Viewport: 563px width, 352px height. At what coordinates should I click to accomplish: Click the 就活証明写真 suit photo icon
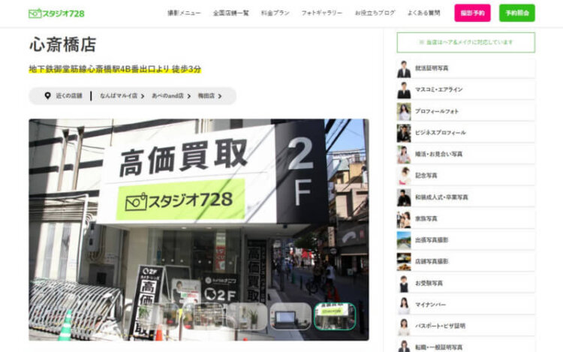click(404, 69)
